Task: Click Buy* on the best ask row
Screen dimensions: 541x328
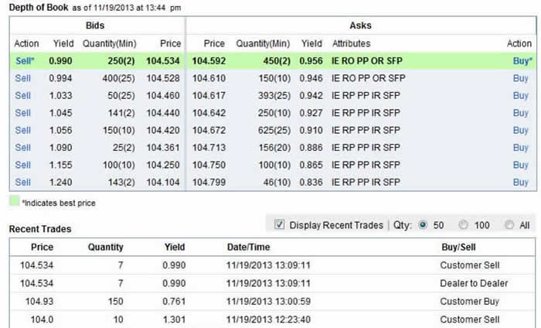Action: tap(522, 60)
